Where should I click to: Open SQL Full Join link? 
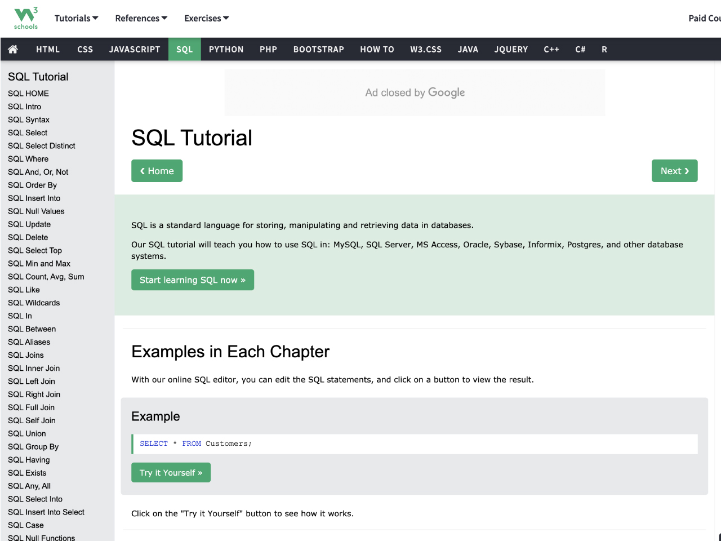pos(32,407)
